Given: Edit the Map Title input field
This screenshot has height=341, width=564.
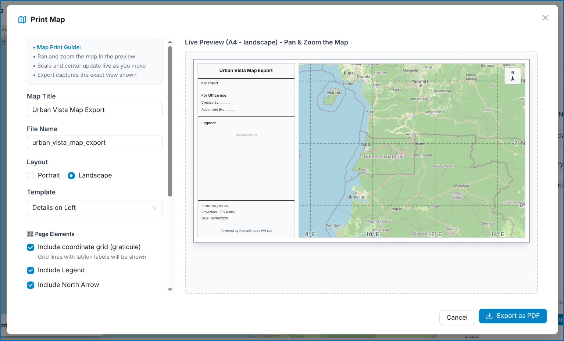Looking at the screenshot, I should (x=95, y=110).
